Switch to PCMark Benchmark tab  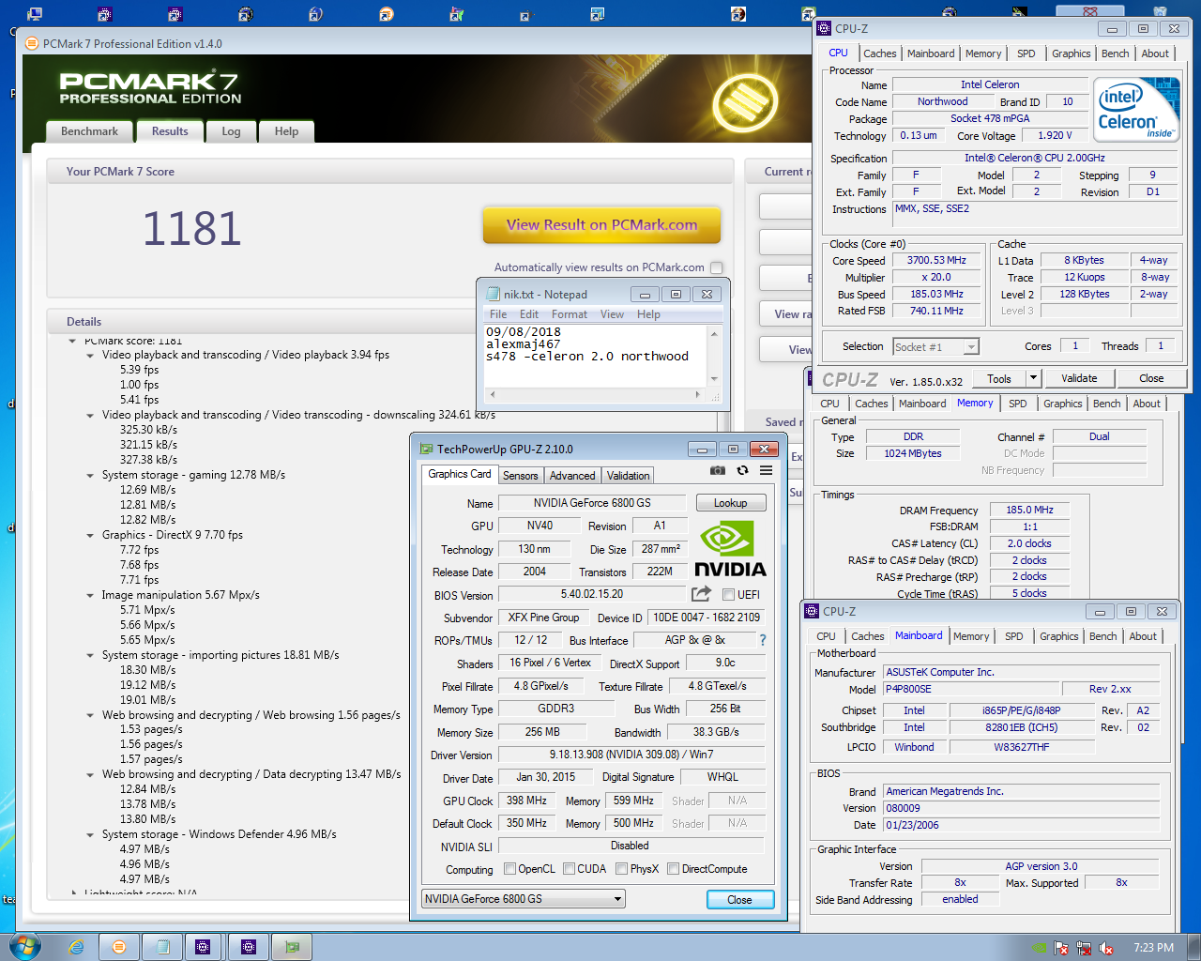(89, 131)
